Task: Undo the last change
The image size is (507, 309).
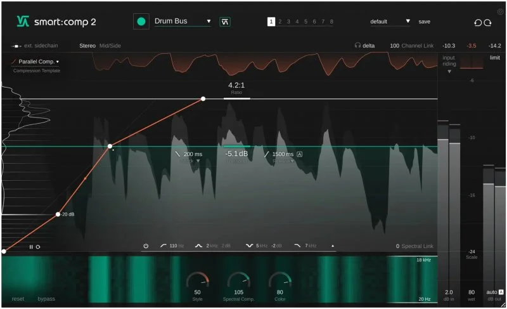Action: coord(478,22)
